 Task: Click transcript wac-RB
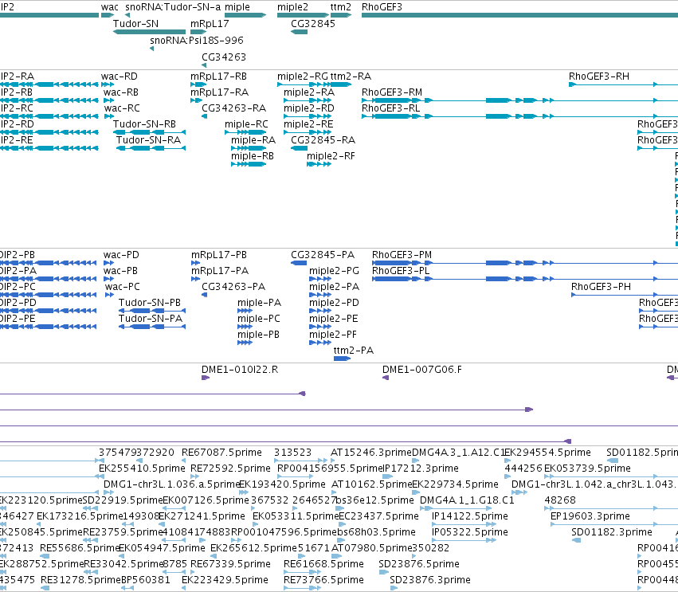click(x=121, y=92)
